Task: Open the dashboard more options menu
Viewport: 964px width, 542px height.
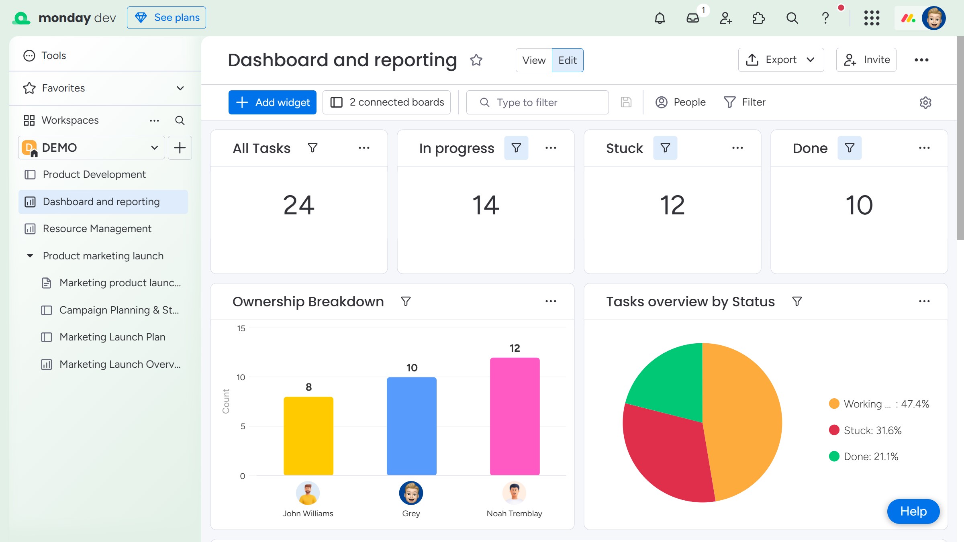Action: (921, 60)
